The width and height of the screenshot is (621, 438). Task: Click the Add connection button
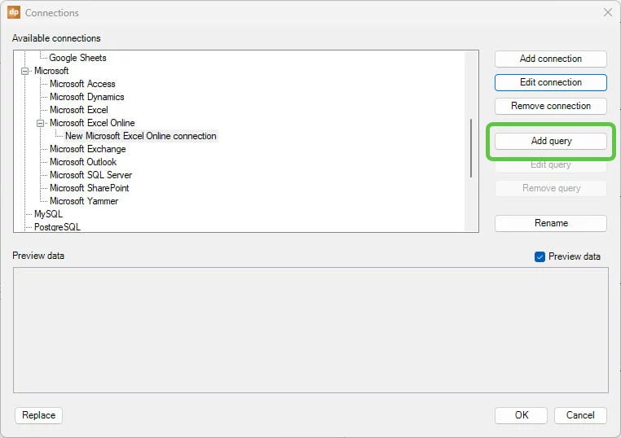pos(550,59)
